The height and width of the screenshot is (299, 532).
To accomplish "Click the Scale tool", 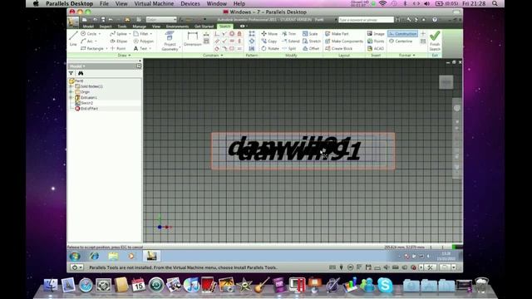I will tap(310, 34).
